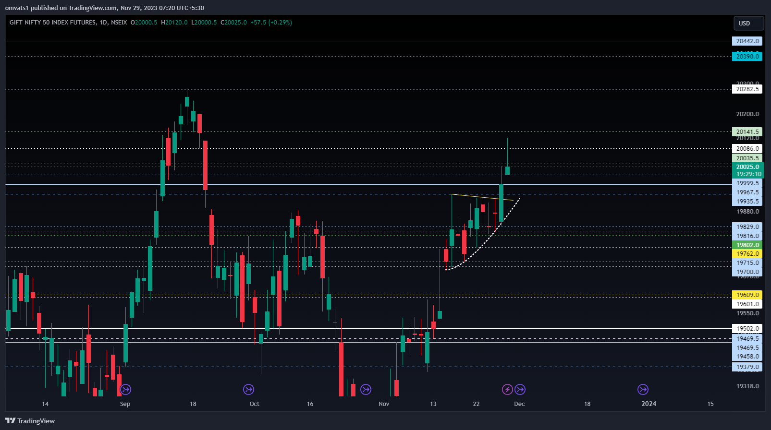Click the 19880.0 price scale value
The image size is (771, 430).
click(x=747, y=212)
